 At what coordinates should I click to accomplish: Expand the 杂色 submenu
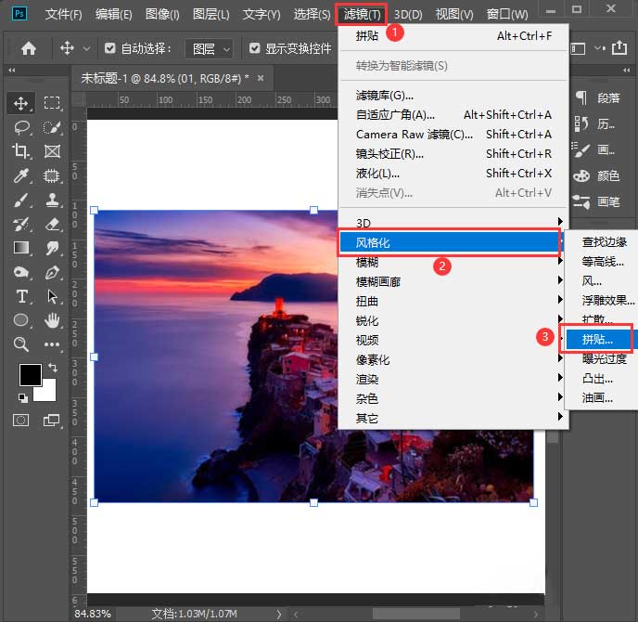pos(452,398)
